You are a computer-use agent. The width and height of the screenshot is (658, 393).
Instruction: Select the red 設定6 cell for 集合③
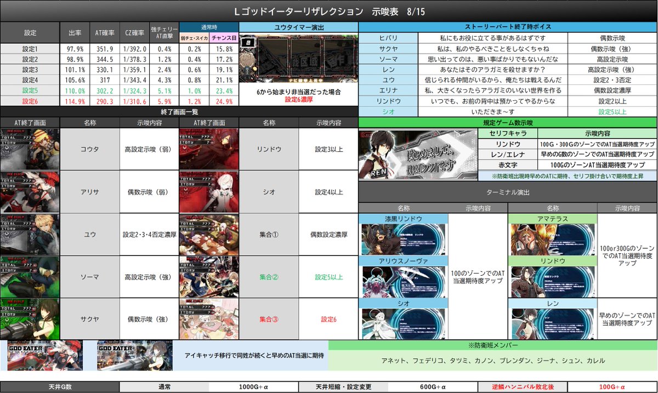[328, 319]
